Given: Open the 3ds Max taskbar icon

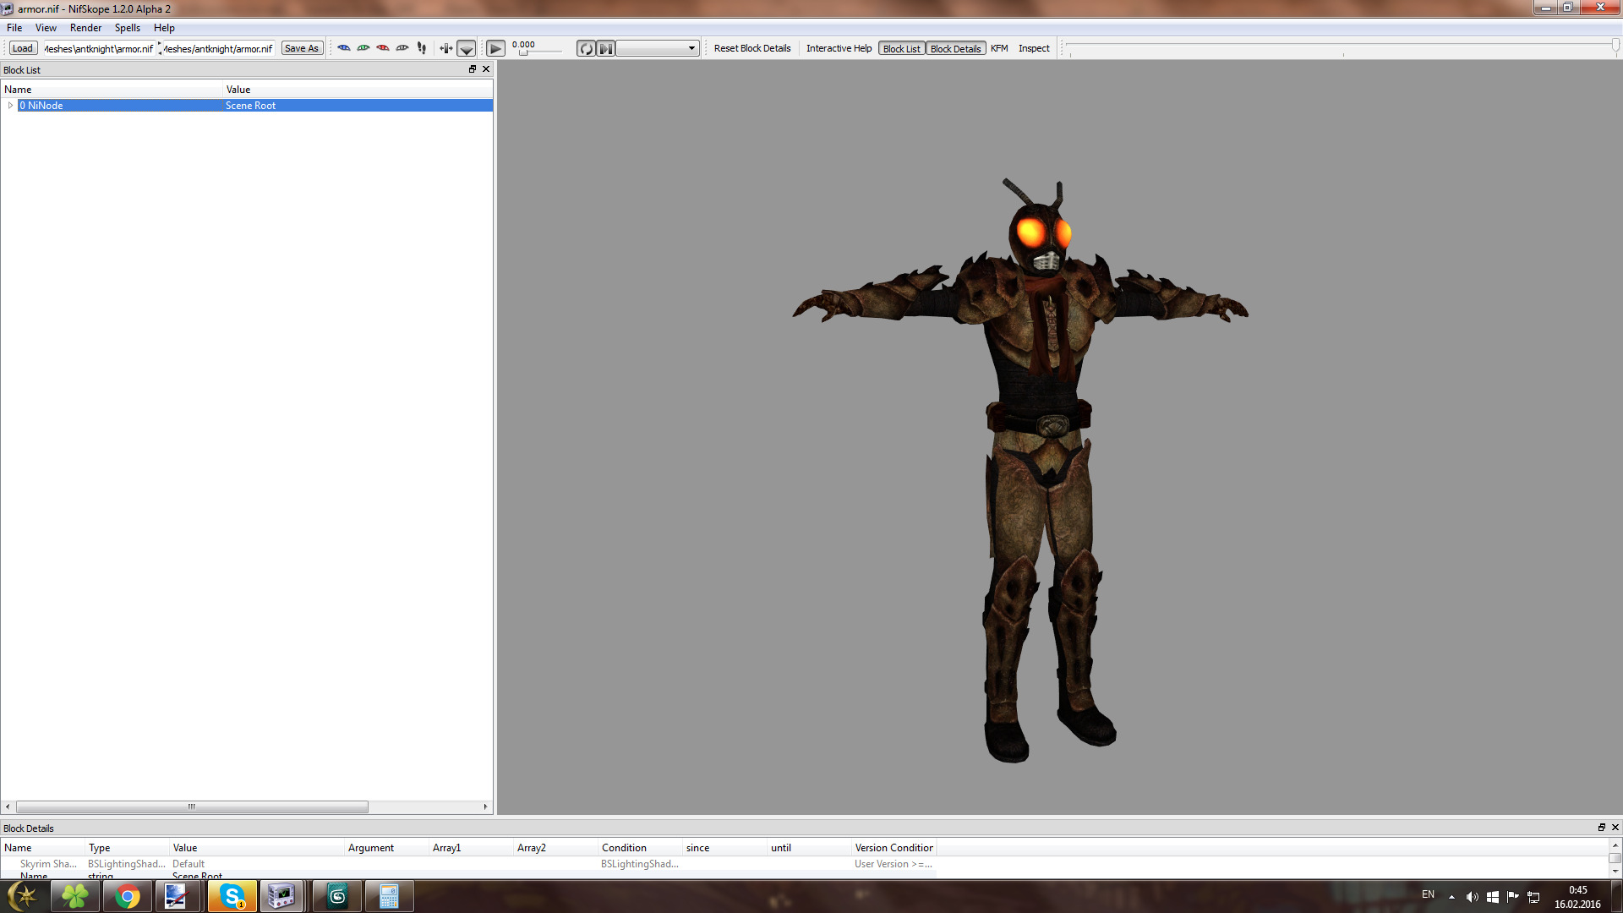Looking at the screenshot, I should coord(337,896).
